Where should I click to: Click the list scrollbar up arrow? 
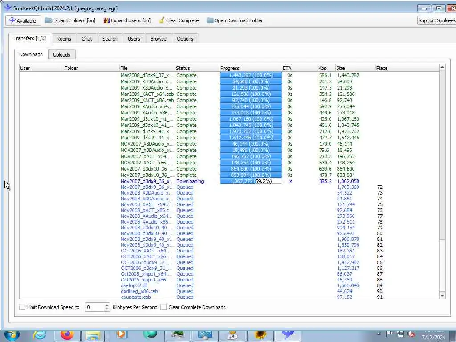[442, 67]
